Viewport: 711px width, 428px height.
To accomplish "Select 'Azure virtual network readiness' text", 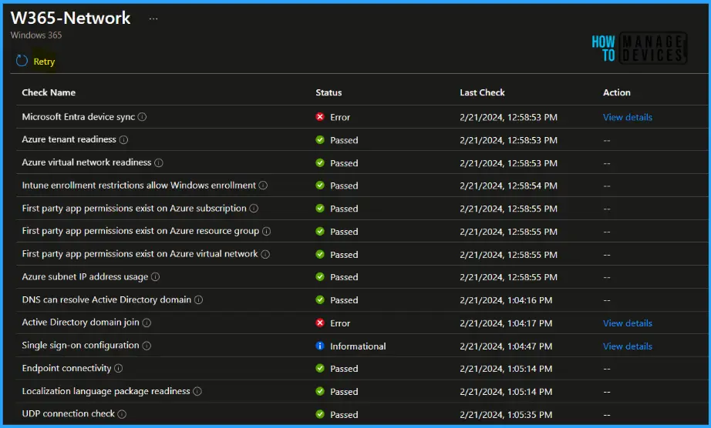I will (86, 162).
